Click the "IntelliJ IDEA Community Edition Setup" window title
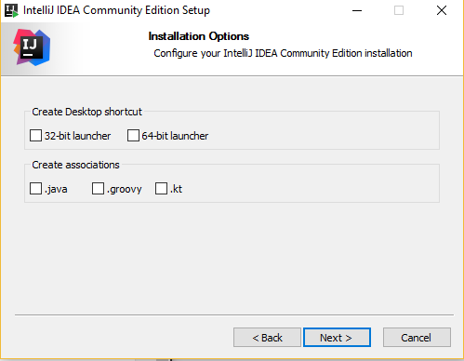Image resolution: width=464 pixels, height=361 pixels. coord(116,10)
